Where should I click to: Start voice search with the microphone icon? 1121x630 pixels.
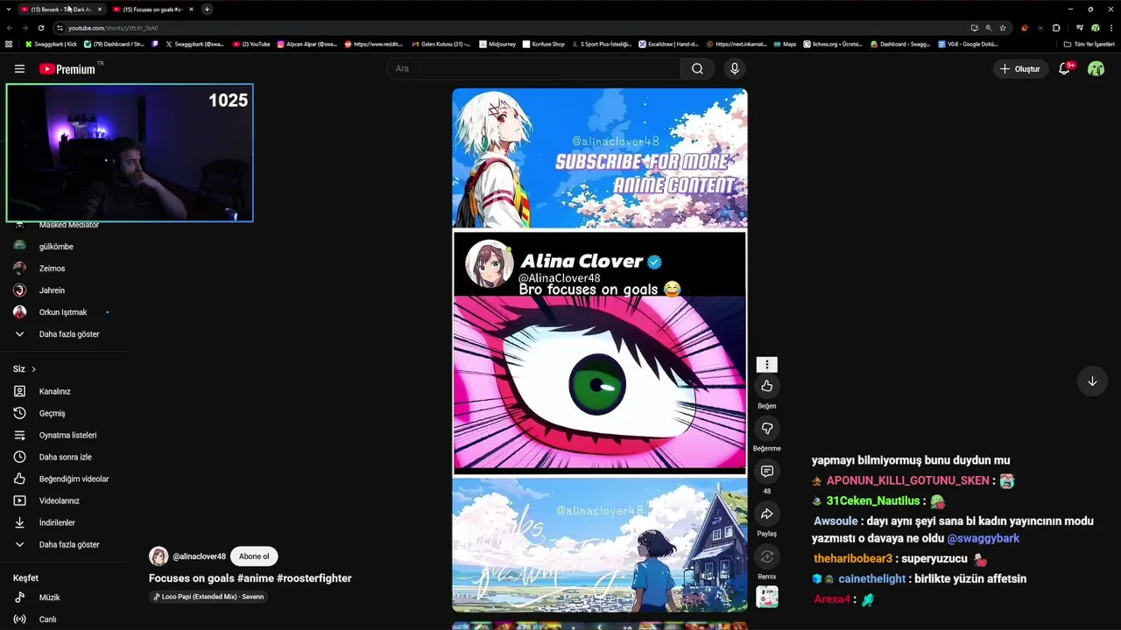click(734, 68)
